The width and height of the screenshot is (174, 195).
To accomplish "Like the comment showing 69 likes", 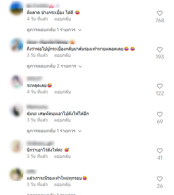I will pyautogui.click(x=160, y=114).
